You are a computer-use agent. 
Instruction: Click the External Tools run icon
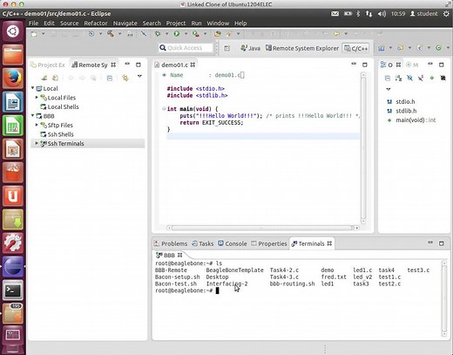[196, 34]
